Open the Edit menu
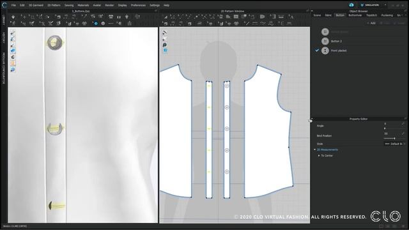 [22, 5]
